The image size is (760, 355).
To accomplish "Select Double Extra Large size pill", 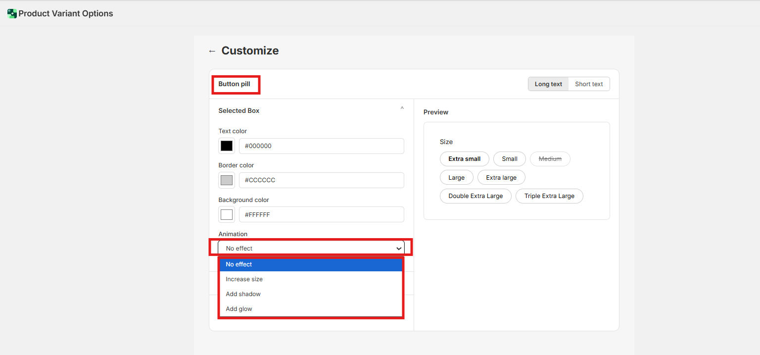I will coord(475,196).
